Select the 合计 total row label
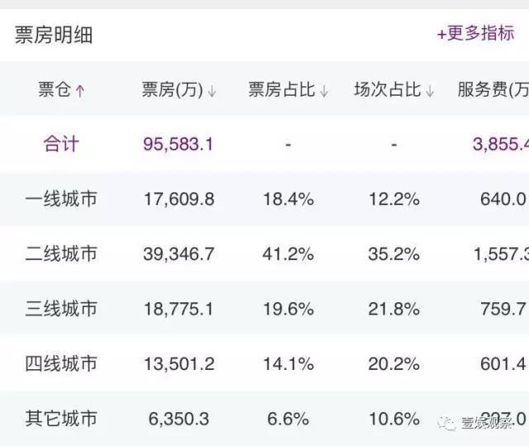This screenshot has width=529, height=446. pyautogui.click(x=61, y=144)
